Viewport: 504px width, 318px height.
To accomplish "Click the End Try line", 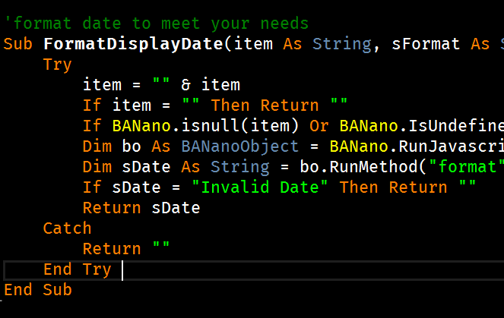I will click(77, 269).
